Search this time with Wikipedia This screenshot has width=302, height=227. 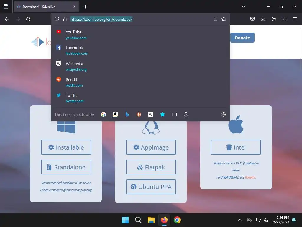coord(151,114)
